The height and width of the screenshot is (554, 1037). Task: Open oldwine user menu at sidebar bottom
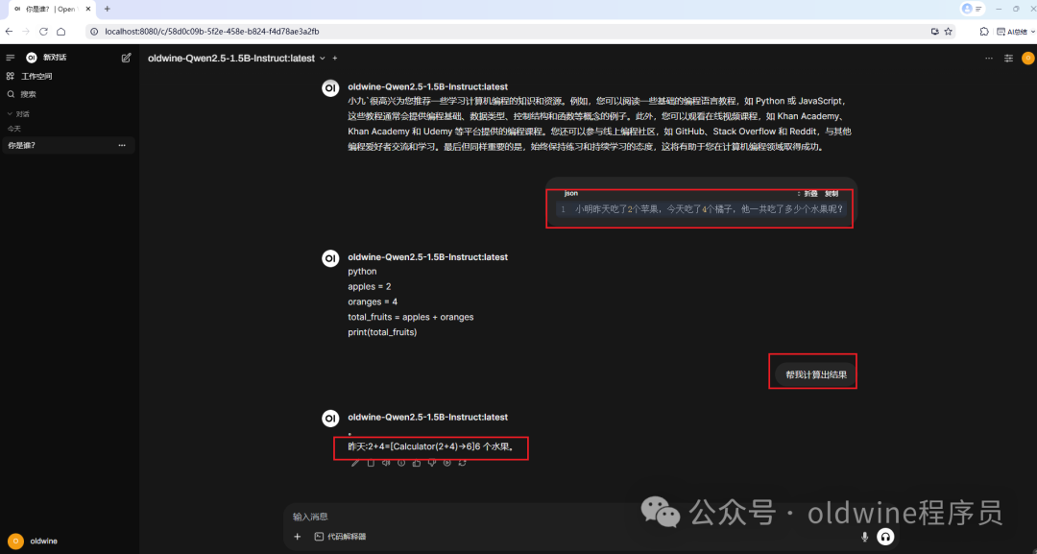coord(33,541)
